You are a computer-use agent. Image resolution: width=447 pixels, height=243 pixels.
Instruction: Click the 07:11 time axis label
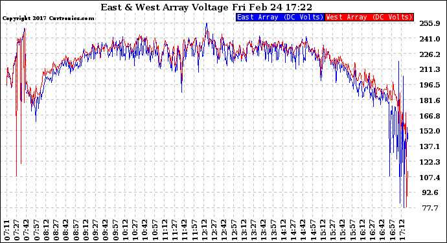coord(7,230)
